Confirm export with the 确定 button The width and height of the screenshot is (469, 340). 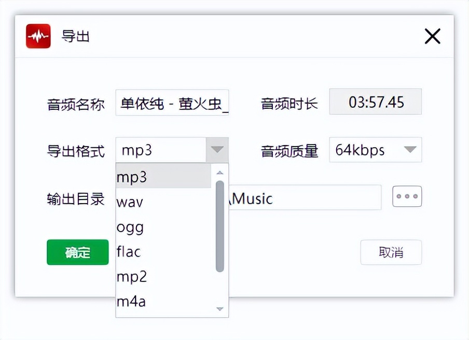pyautogui.click(x=77, y=252)
